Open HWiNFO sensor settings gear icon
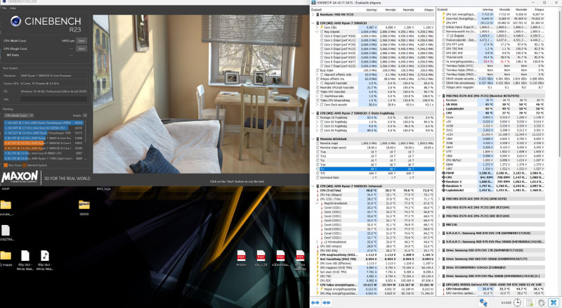The height and width of the screenshot is (308, 562). click(541, 302)
